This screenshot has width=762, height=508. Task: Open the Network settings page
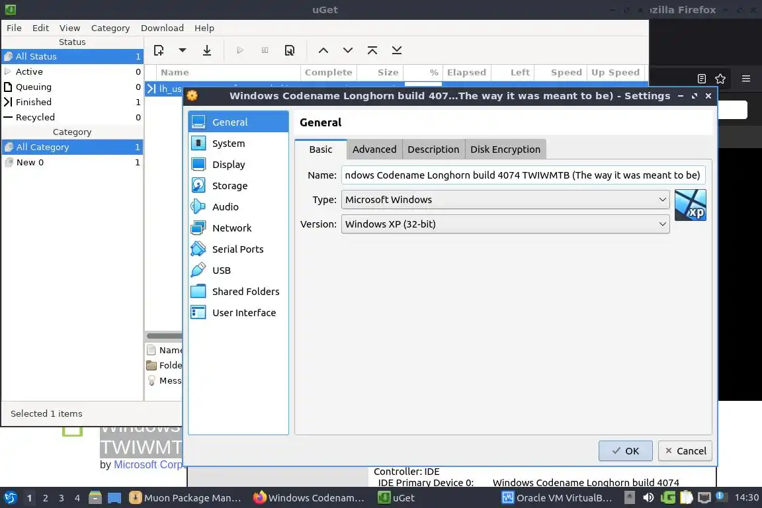coord(238,228)
